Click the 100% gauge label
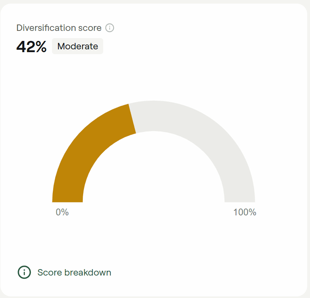310x298 pixels. coord(245,212)
